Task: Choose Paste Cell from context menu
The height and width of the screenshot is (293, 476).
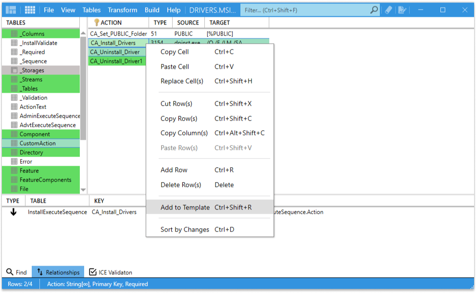Action: pos(210,67)
